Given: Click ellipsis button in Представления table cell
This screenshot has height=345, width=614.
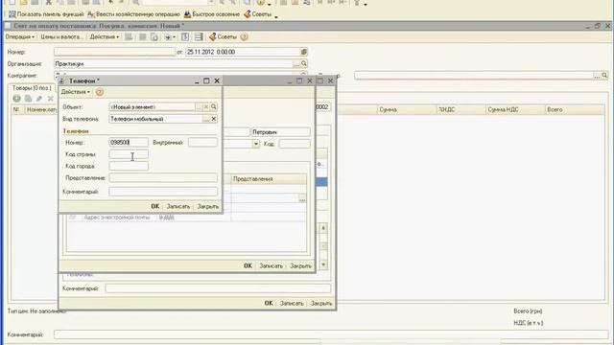Looking at the screenshot, I should (x=302, y=199).
